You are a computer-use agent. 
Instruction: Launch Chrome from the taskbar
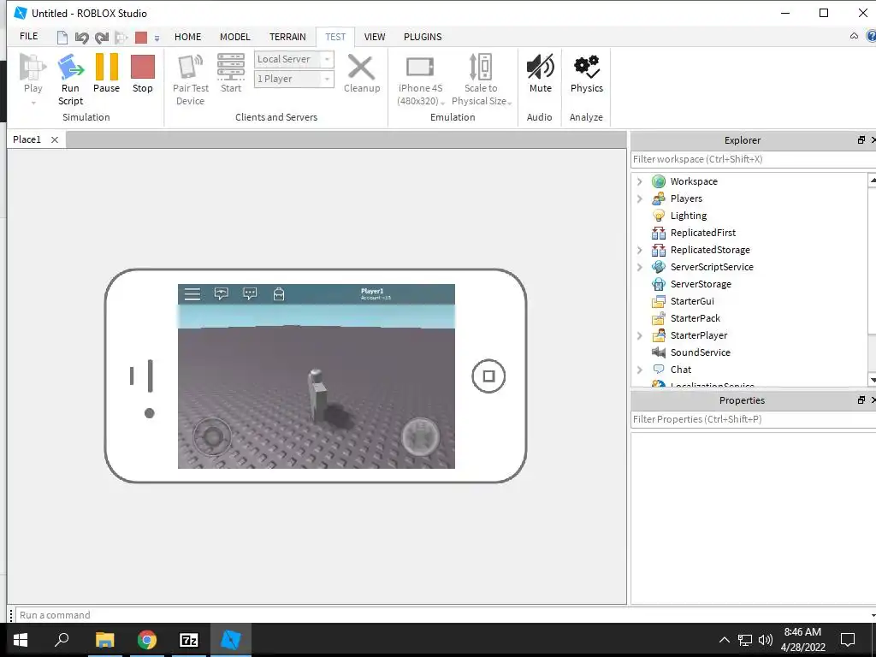click(147, 640)
